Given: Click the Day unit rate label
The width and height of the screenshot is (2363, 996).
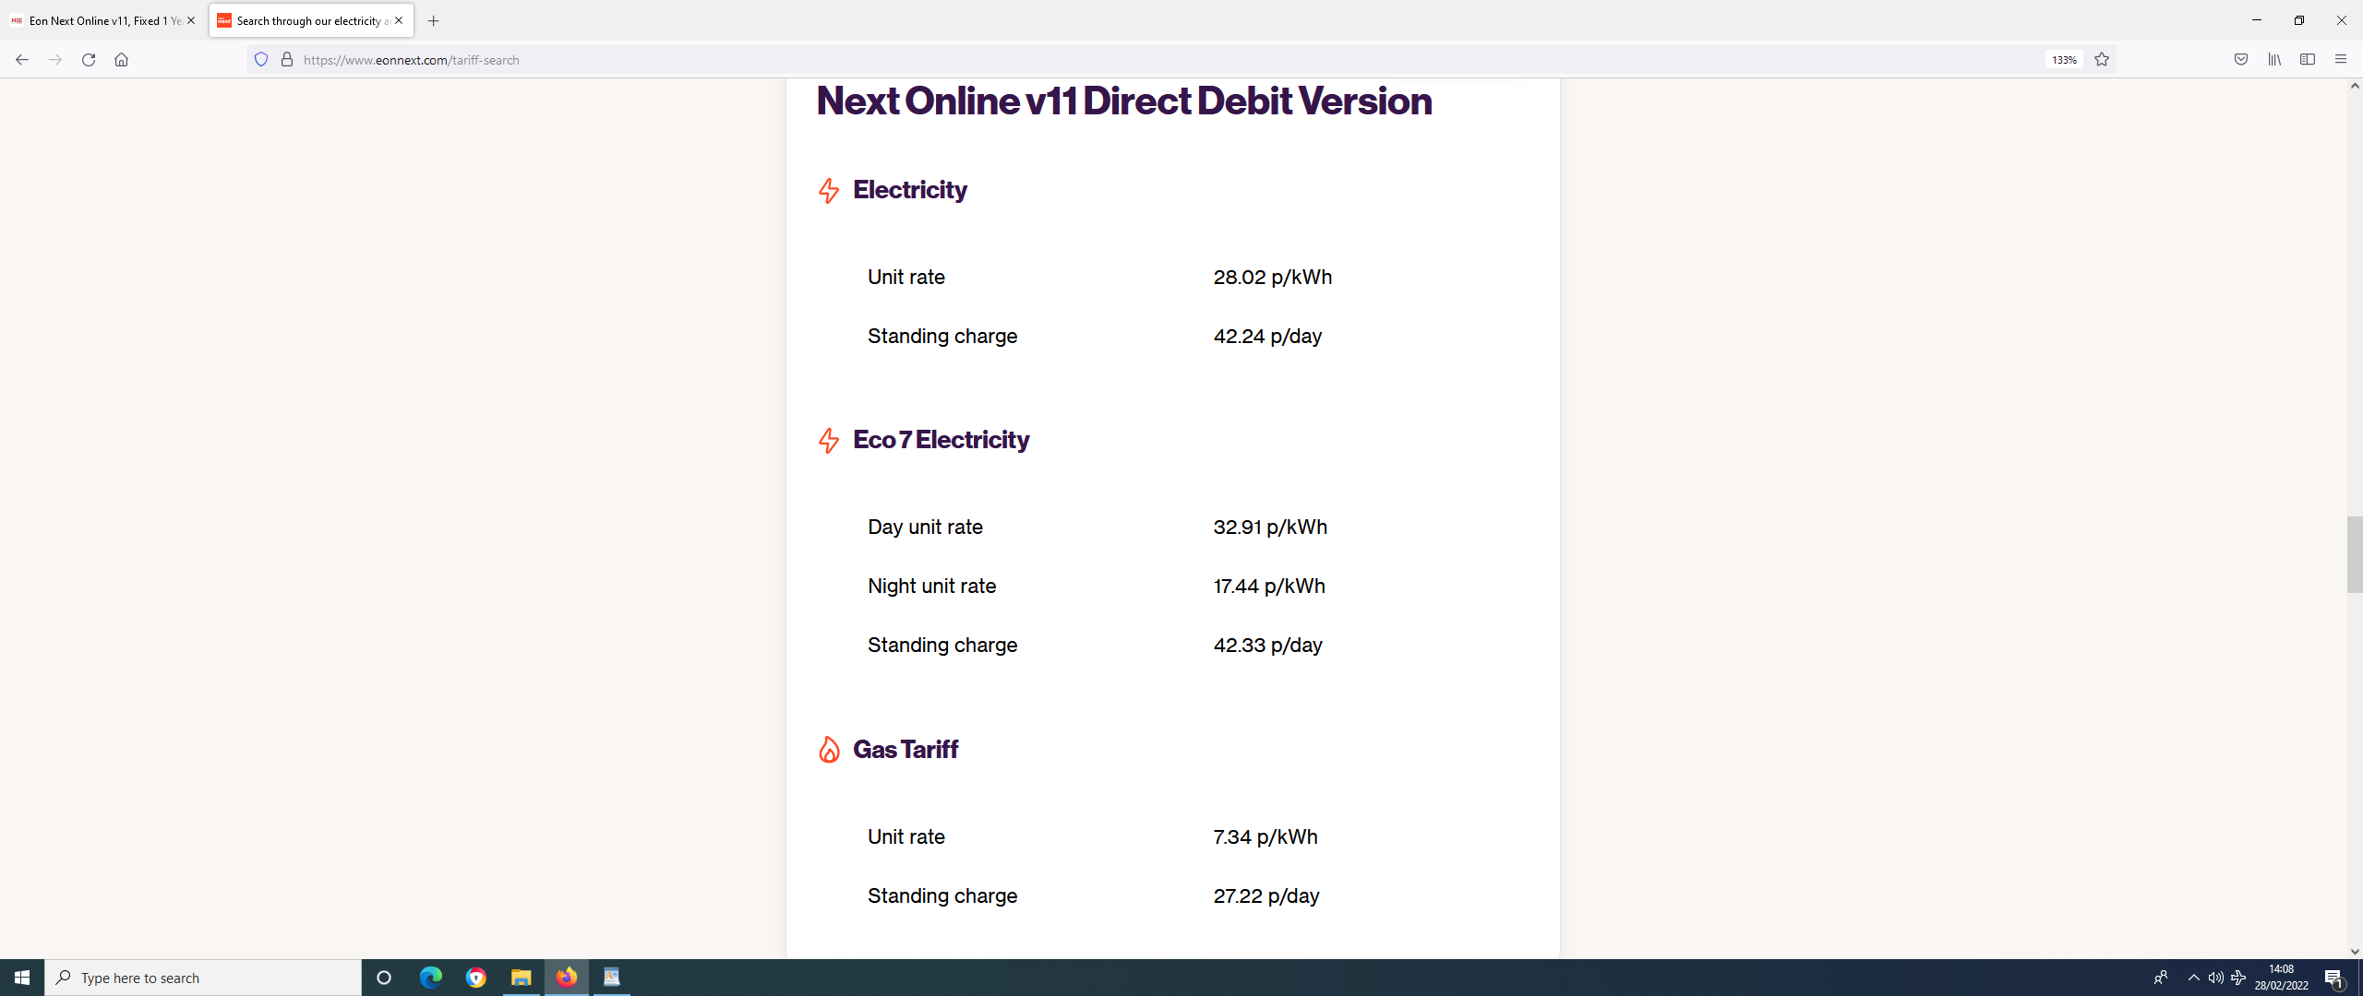Looking at the screenshot, I should [925, 528].
